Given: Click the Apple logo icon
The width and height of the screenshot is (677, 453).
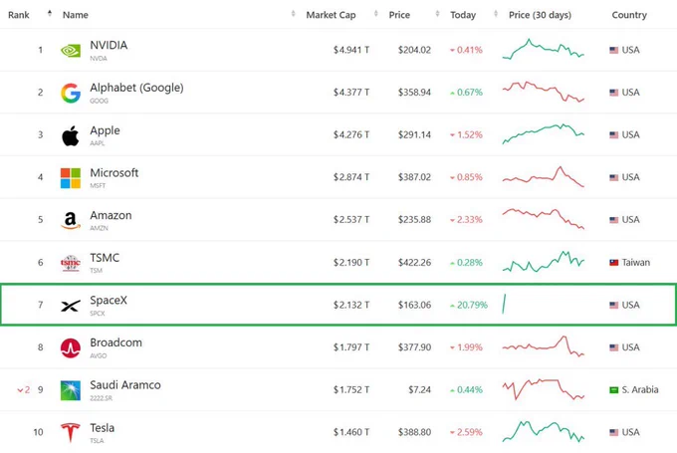Looking at the screenshot, I should click(x=71, y=135).
